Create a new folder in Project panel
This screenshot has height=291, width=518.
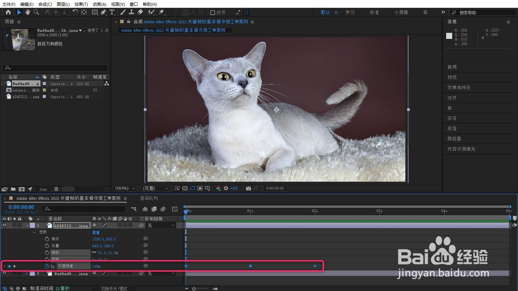coord(13,189)
